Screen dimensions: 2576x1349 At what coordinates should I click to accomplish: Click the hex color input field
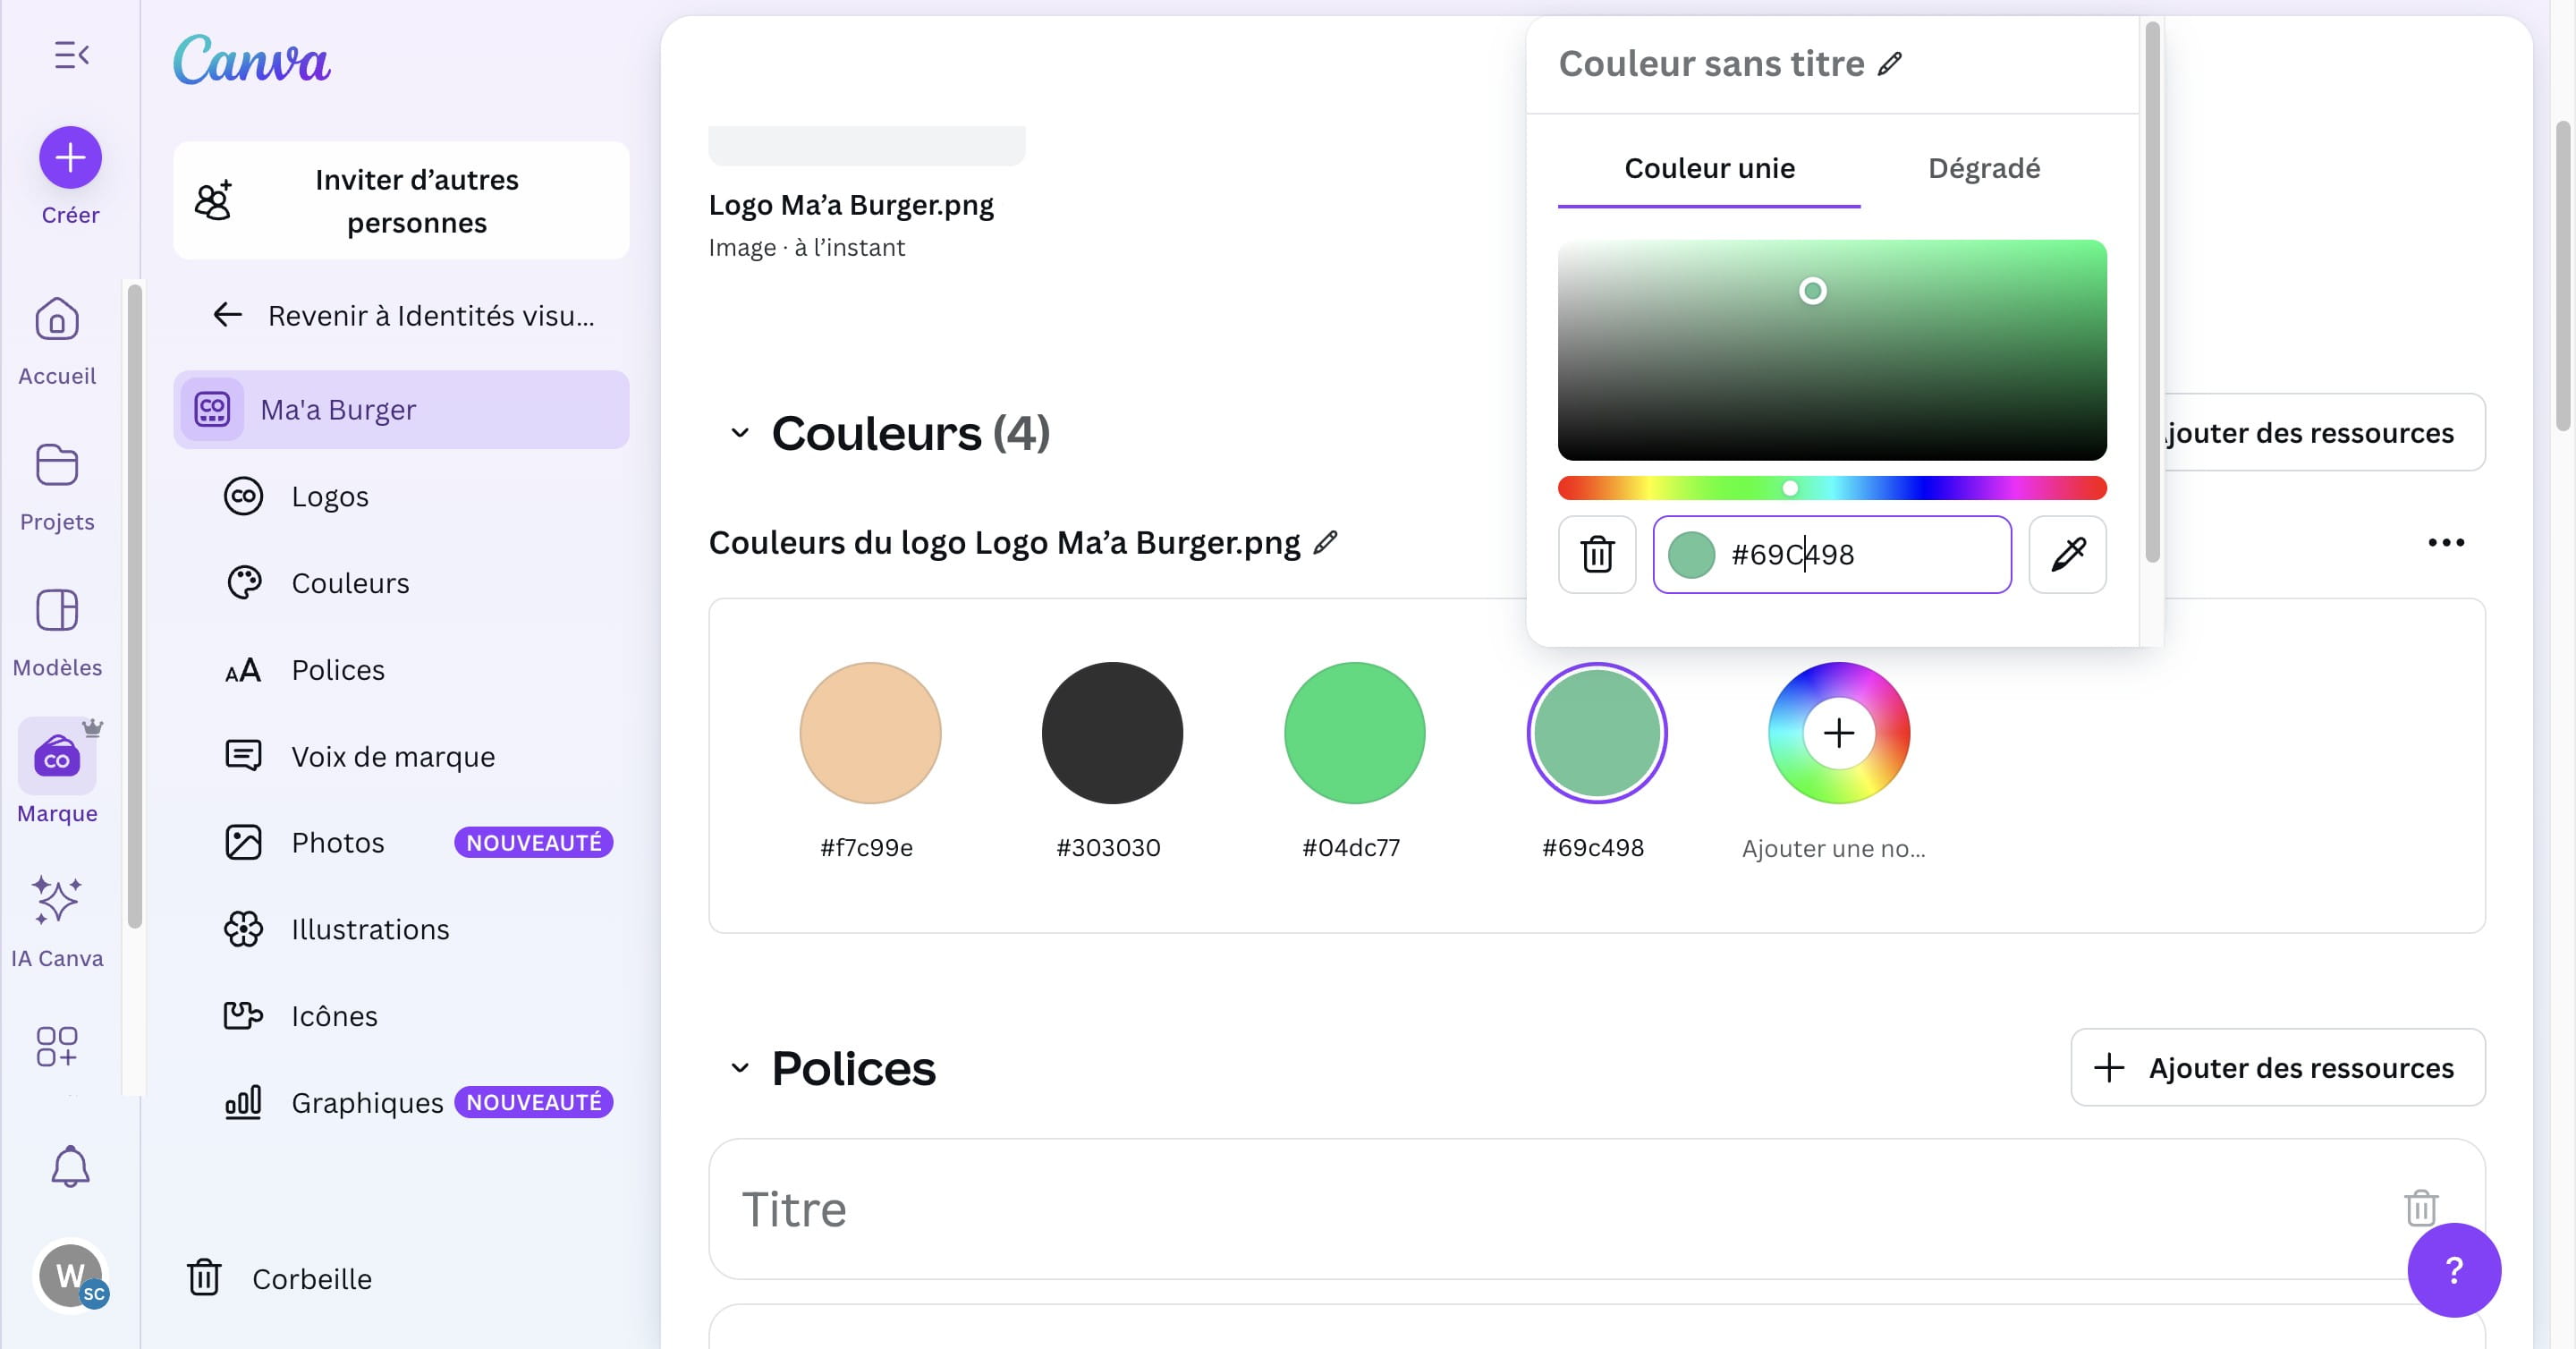[1860, 555]
